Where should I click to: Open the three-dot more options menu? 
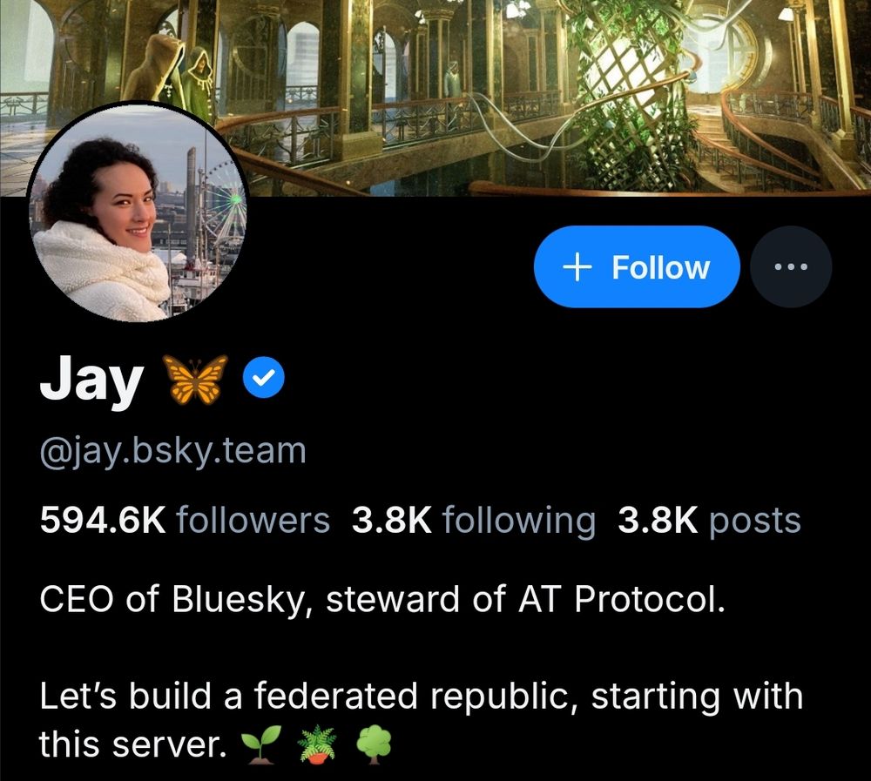[791, 266]
